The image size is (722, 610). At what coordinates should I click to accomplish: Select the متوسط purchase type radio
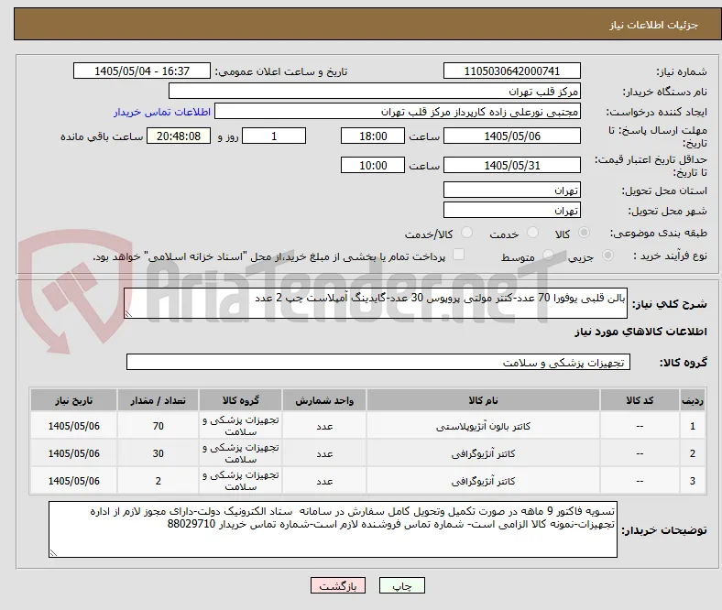click(x=548, y=255)
